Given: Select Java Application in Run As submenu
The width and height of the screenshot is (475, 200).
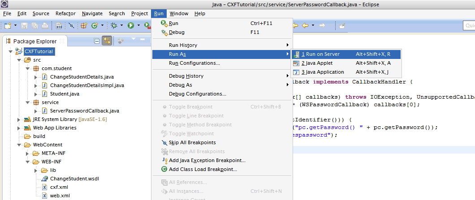Looking at the screenshot, I should 323,72.
